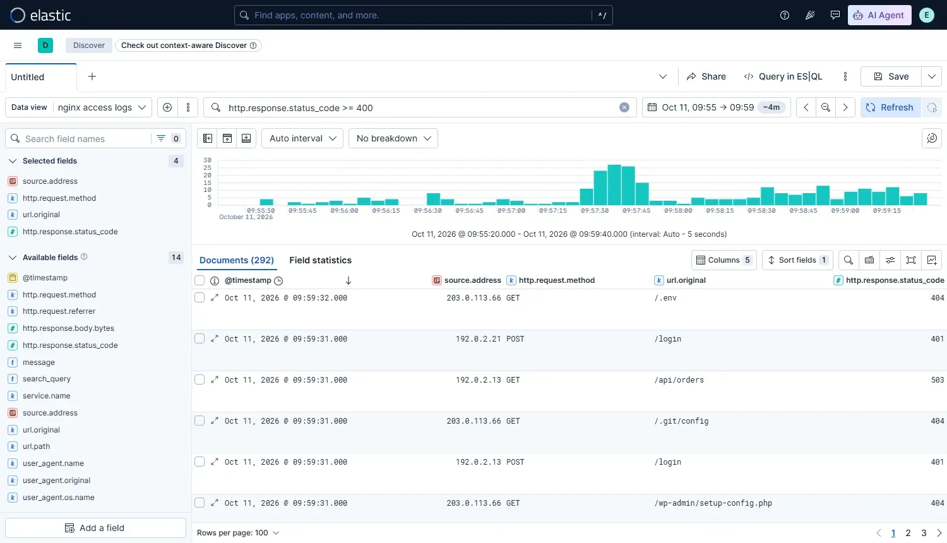Open the AI Agent button
Image resolution: width=947 pixels, height=543 pixels.
(879, 15)
